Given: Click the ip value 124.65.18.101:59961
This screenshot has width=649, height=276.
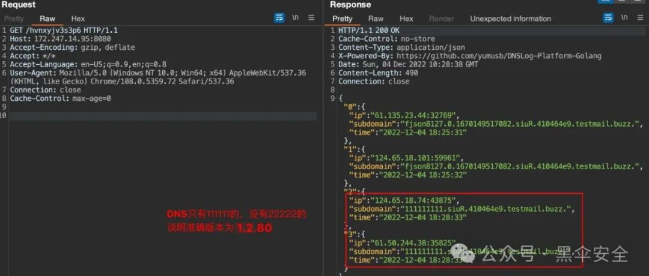Looking at the screenshot, I should (417, 158).
